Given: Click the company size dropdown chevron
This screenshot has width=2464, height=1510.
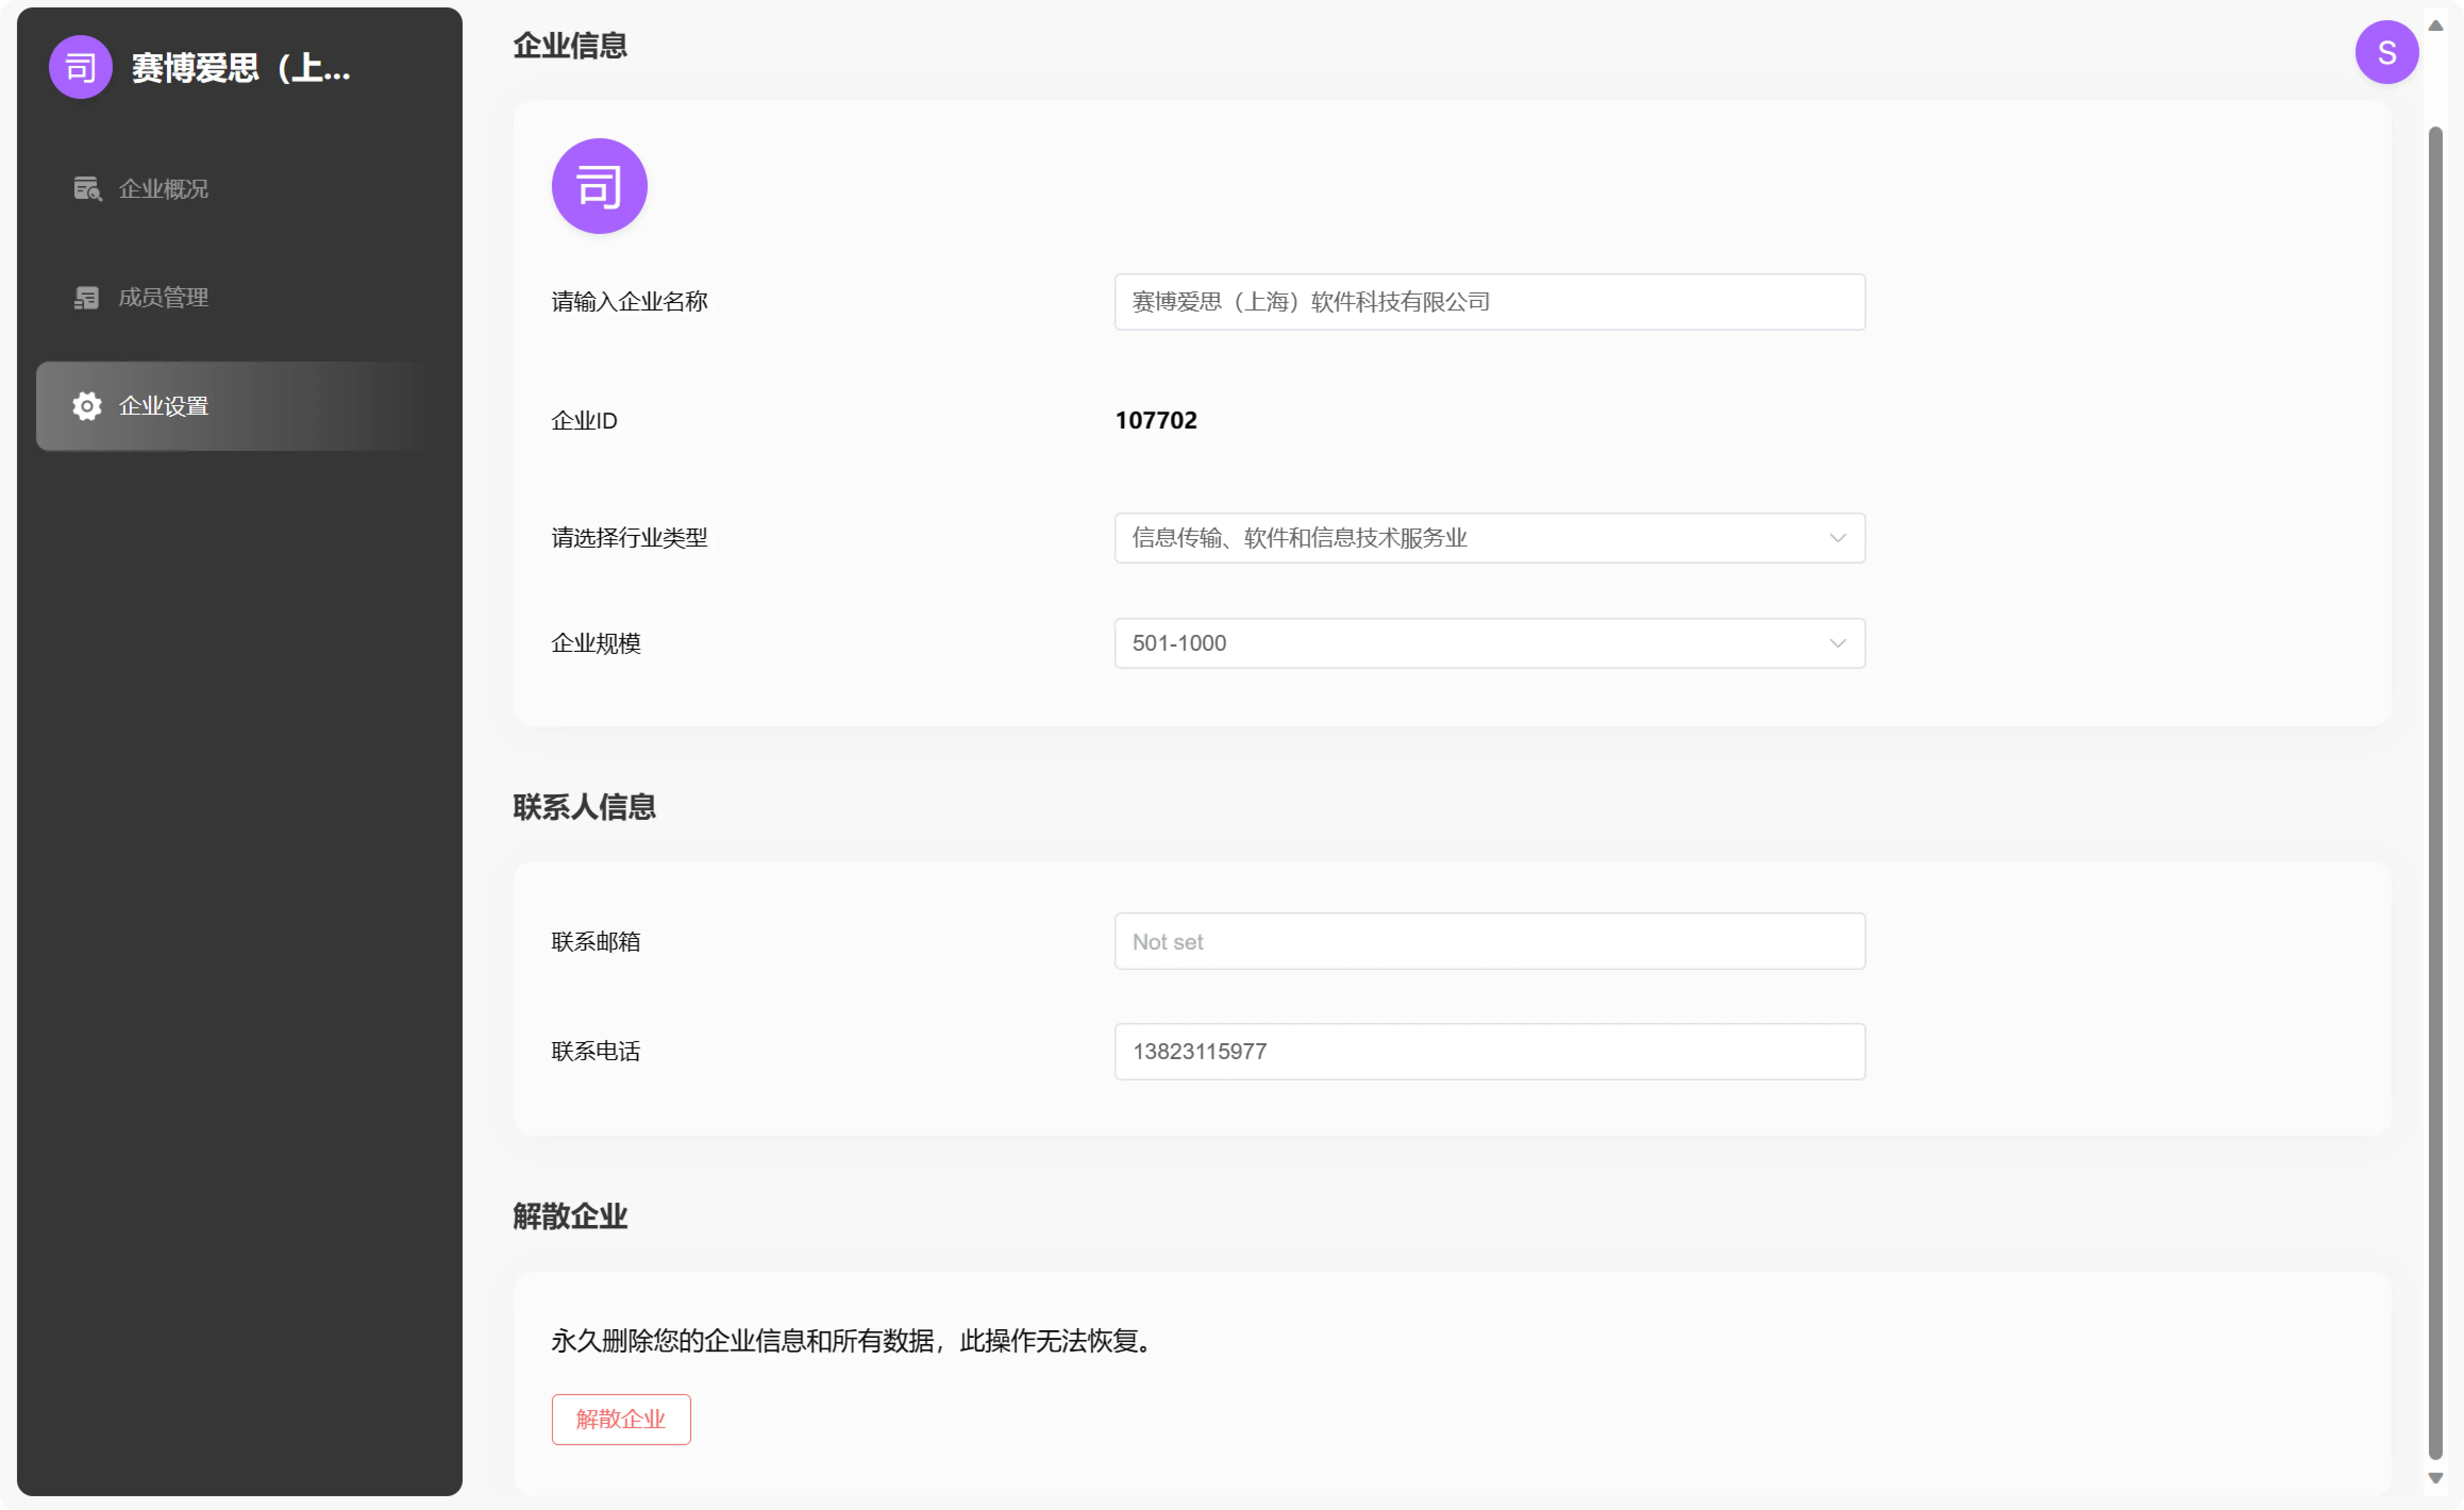Looking at the screenshot, I should pos(1837,643).
